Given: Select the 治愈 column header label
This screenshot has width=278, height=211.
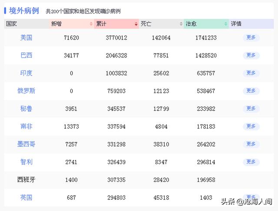Looking at the screenshot, I should click(191, 24).
